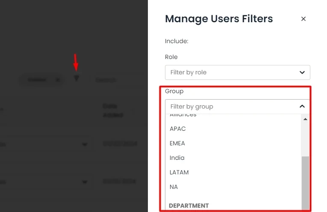The image size is (327, 212).
Task: Click the Date Added column header
Action: [x=113, y=110]
